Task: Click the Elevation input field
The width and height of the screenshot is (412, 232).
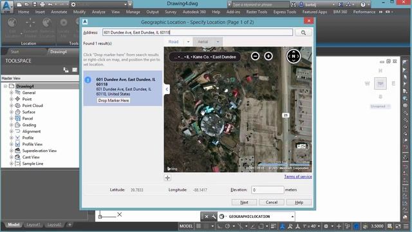Action: tap(268, 189)
